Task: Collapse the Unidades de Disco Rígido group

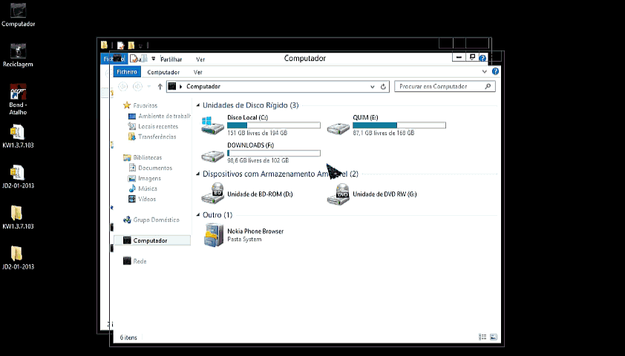Action: (198, 105)
